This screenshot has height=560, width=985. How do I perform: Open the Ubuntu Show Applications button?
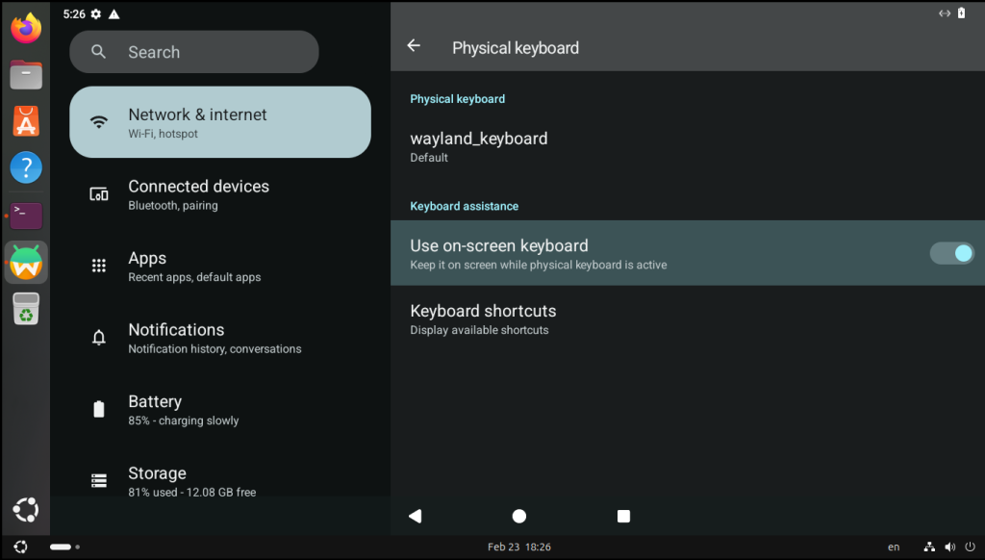tap(26, 510)
